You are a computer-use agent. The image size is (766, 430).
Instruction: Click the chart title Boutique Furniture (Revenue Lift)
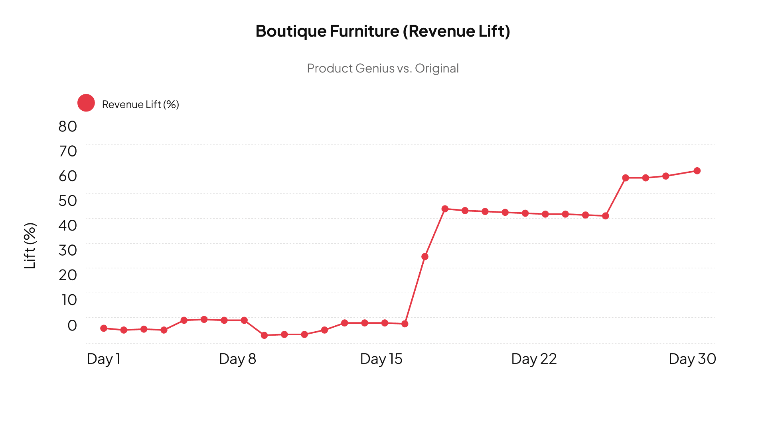coord(383,31)
